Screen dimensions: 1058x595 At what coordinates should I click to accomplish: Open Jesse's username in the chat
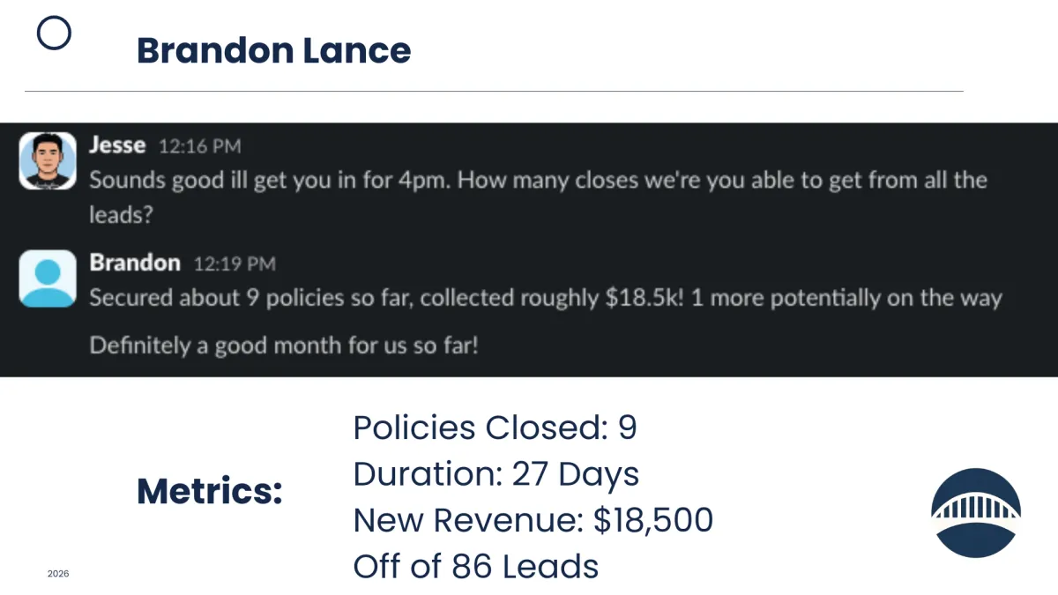pyautogui.click(x=117, y=145)
